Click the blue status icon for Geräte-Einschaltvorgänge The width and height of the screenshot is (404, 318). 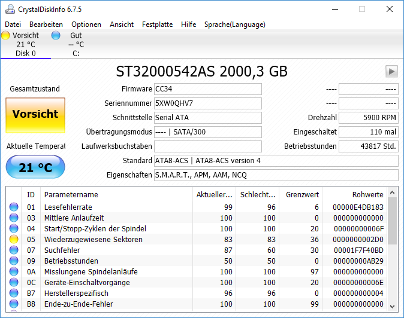[x=14, y=283]
